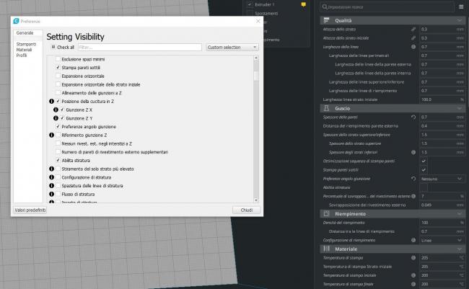
Task: Click link icon next to Altezza dello strato iniziale
Action: pyautogui.click(x=413, y=37)
